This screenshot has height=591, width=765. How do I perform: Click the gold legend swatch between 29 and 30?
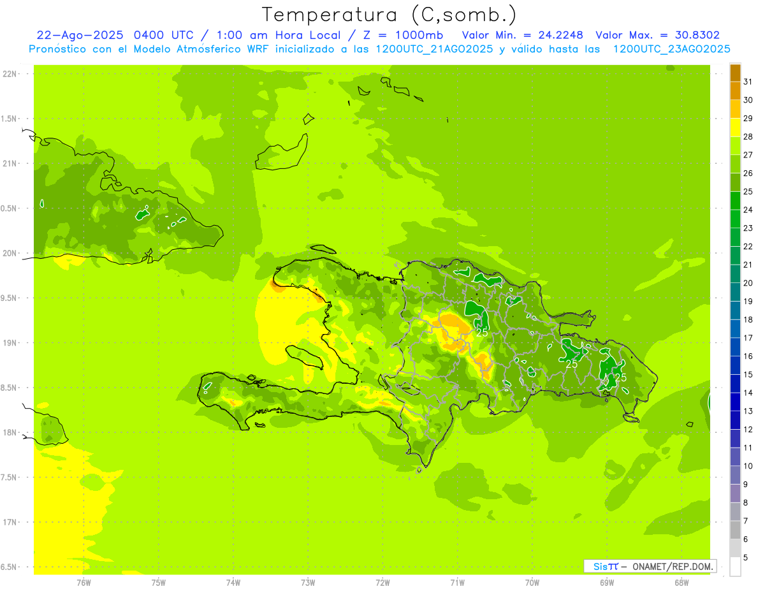point(735,109)
